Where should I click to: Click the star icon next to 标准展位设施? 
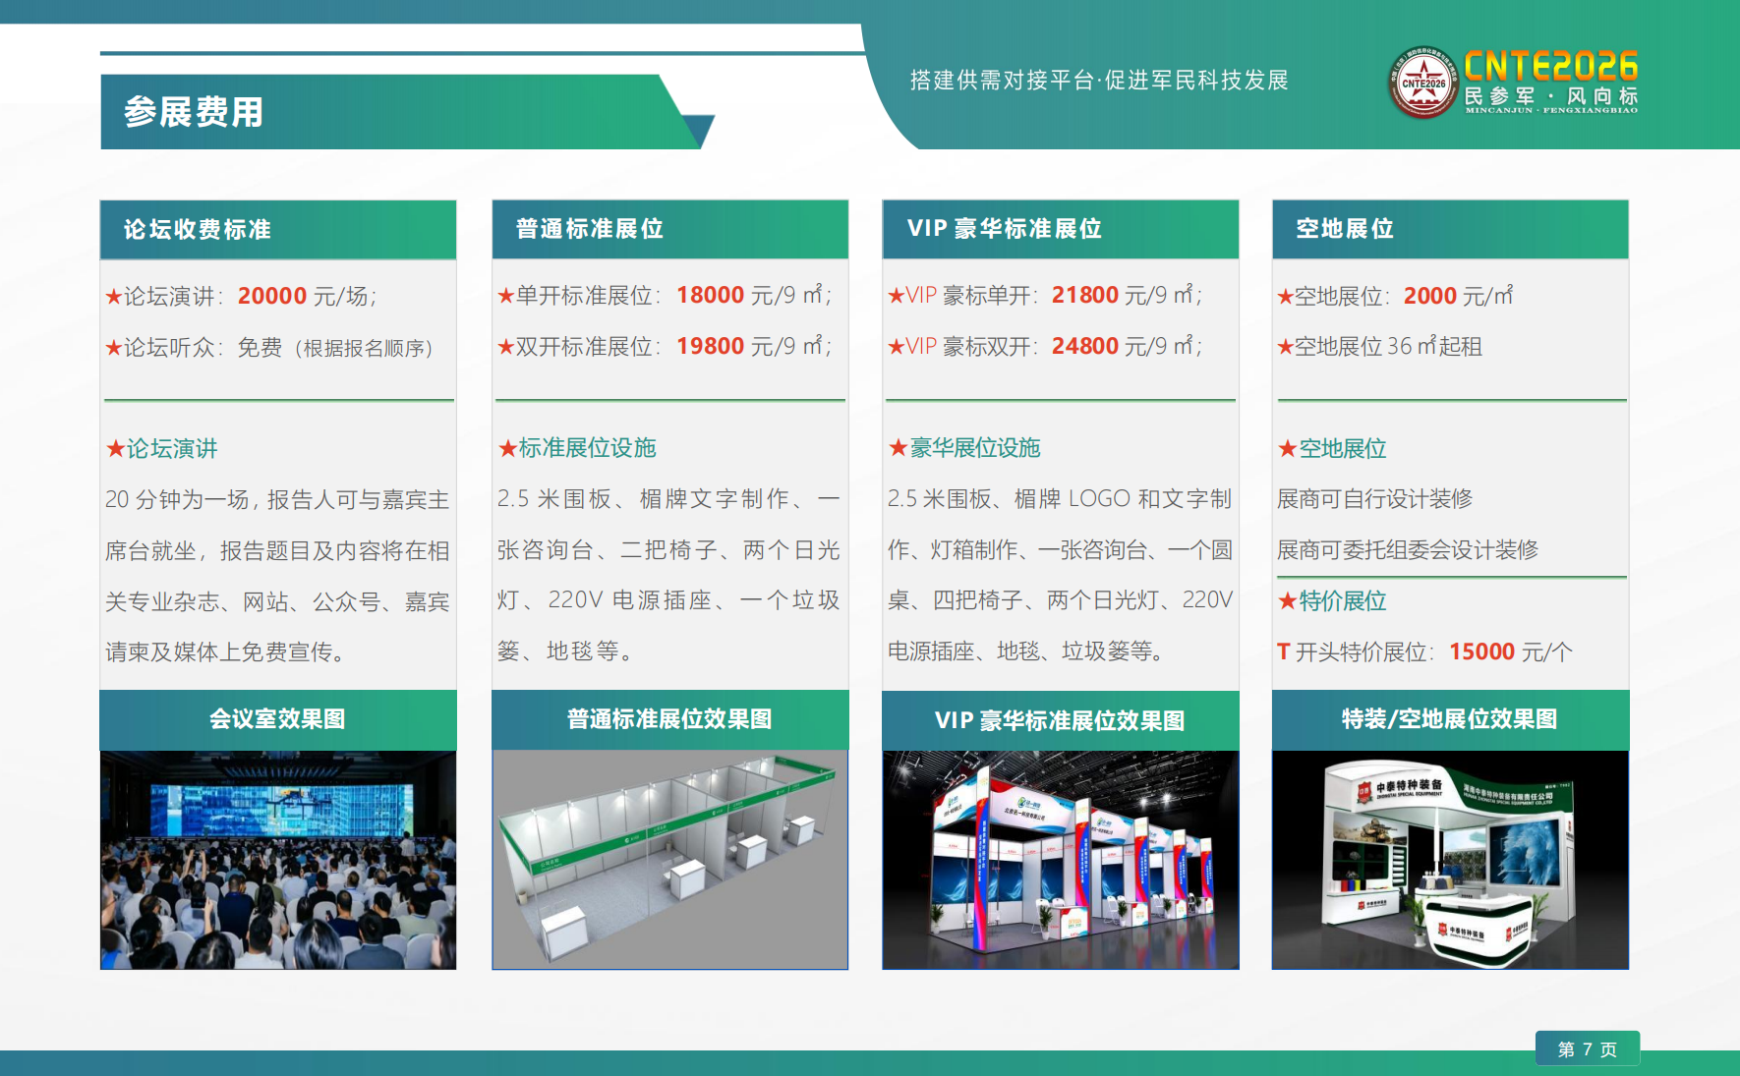click(504, 449)
